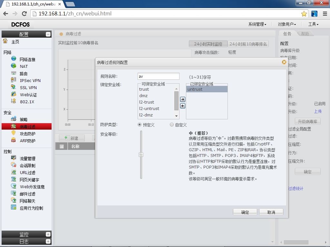Click 新建 button
330x247 pixels.
point(72,138)
